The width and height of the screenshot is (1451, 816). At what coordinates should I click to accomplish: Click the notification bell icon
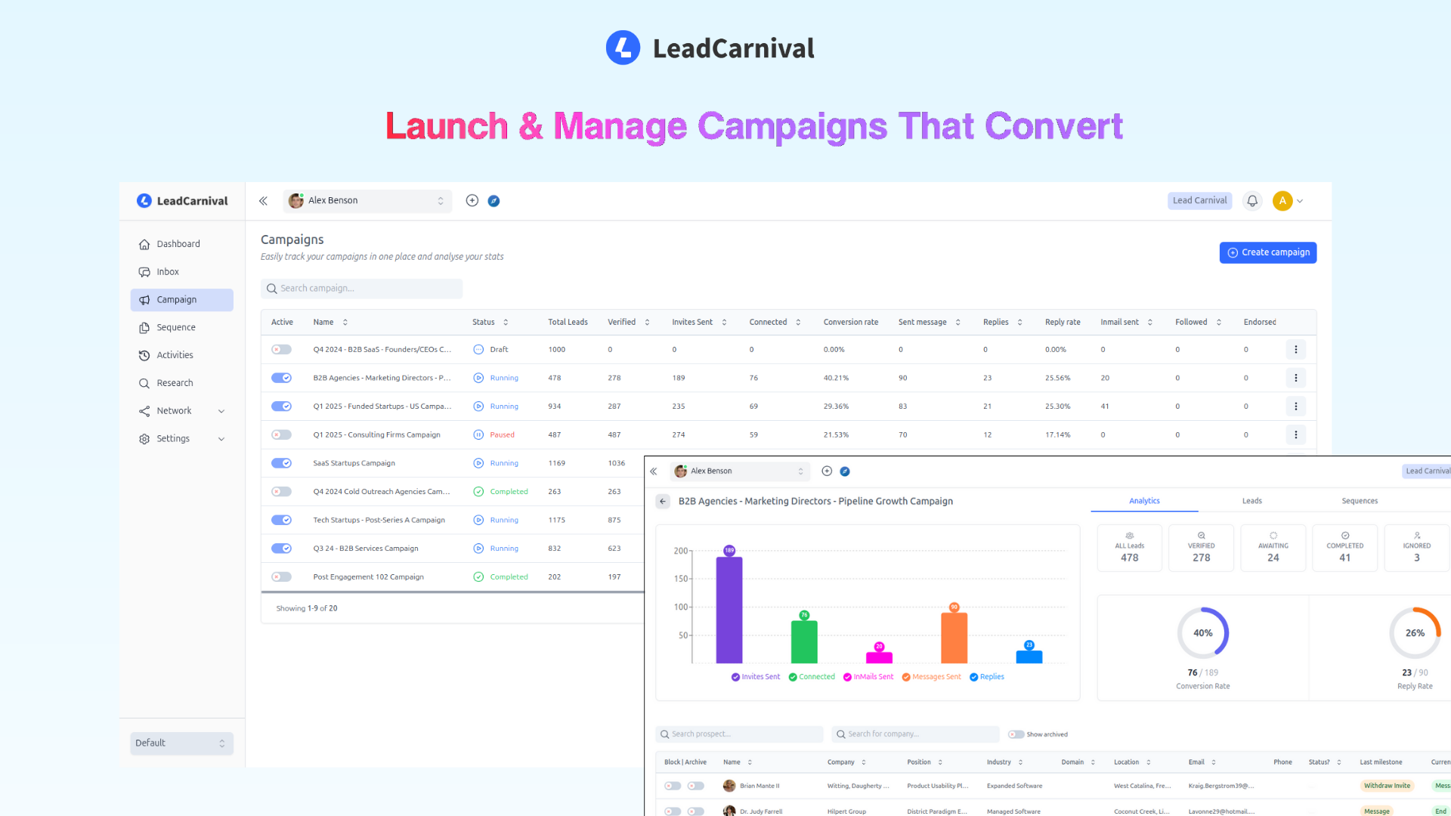click(x=1252, y=201)
